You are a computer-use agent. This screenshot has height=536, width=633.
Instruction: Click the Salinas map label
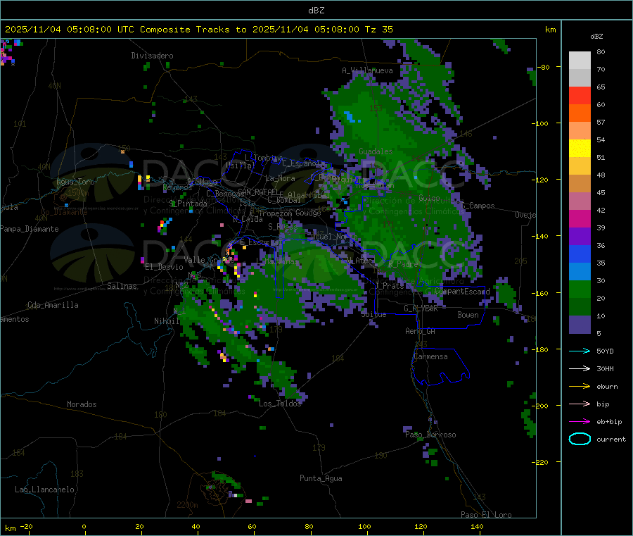[x=122, y=286]
